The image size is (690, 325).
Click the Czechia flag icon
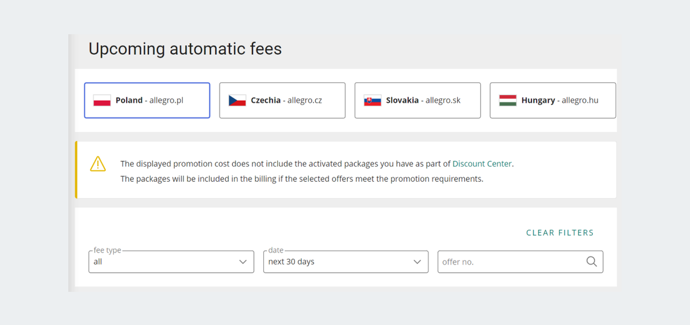tap(237, 100)
